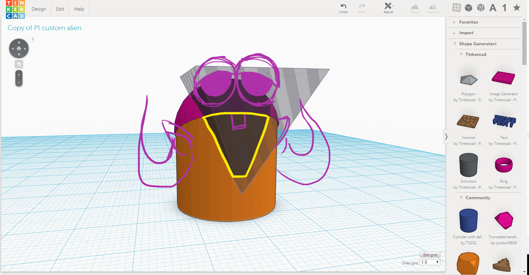
Task: Zoom in with the plus button
Action: click(x=19, y=74)
